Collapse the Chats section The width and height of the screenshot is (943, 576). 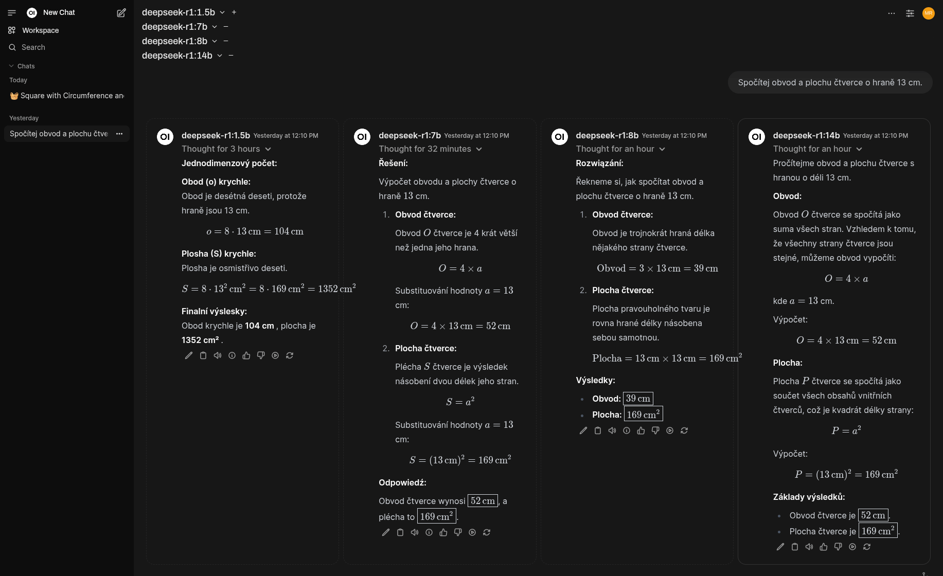click(22, 66)
